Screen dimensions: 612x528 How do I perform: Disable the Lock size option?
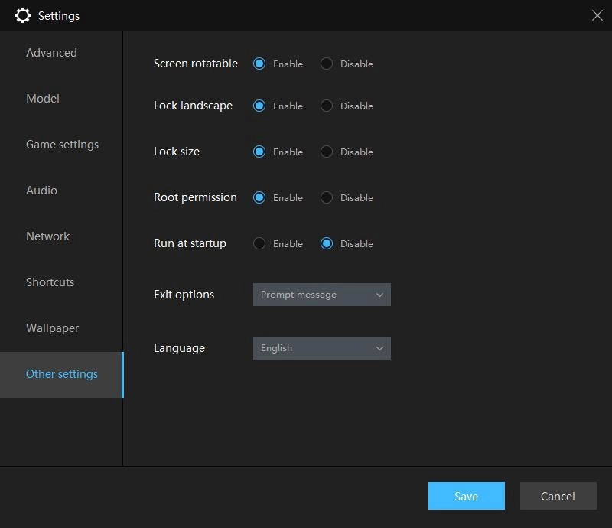pyautogui.click(x=327, y=152)
